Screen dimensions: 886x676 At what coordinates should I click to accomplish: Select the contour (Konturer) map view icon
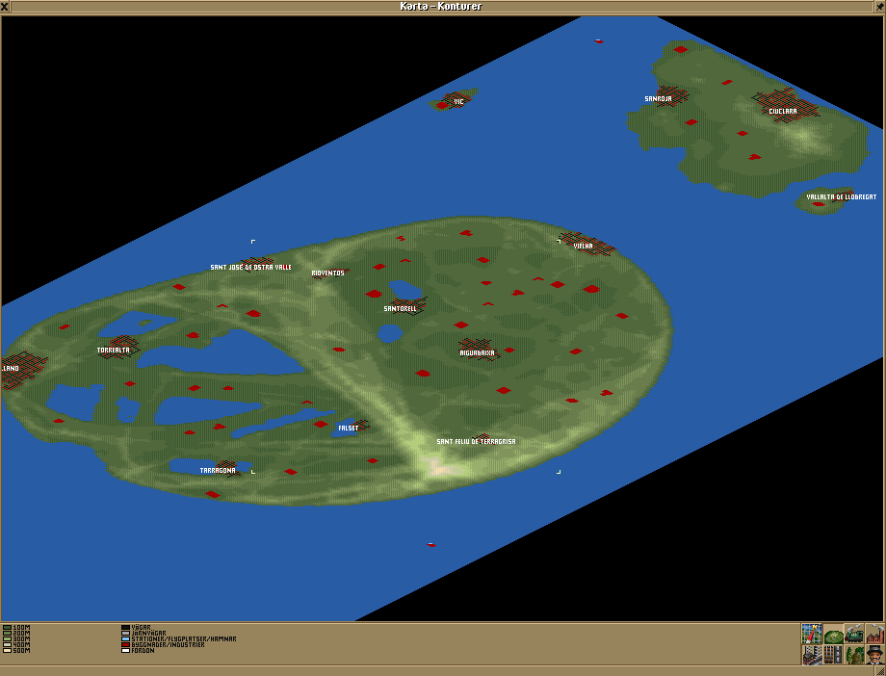(833, 634)
